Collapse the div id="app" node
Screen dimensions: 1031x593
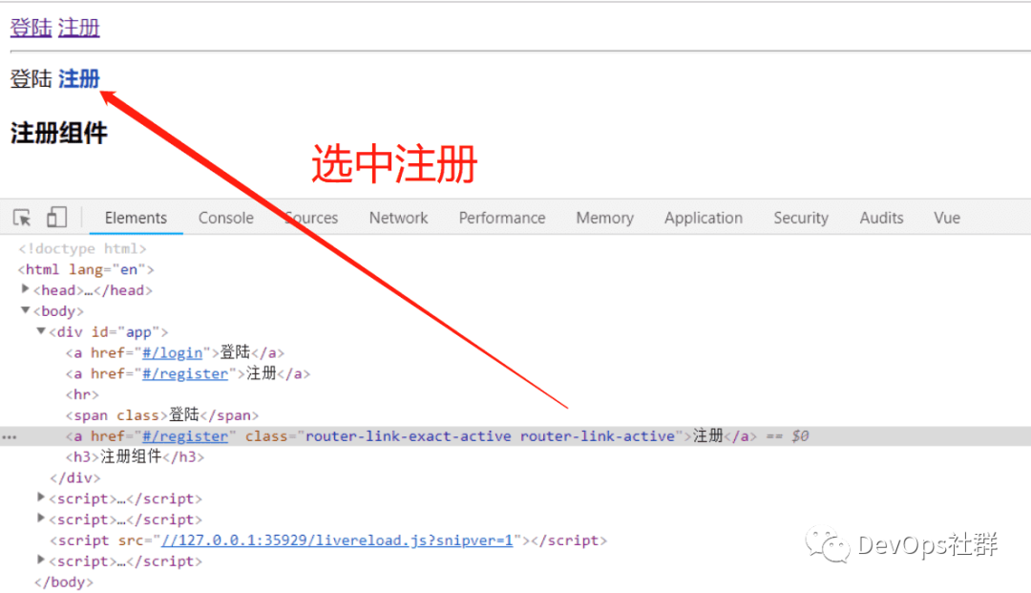click(x=41, y=330)
